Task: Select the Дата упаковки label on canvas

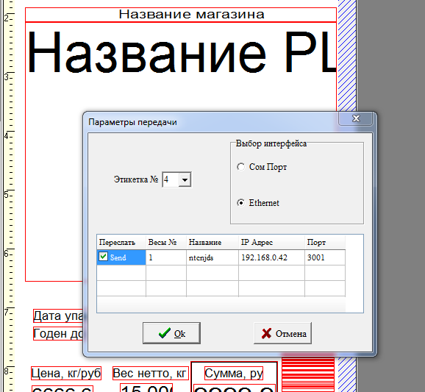Action: [58, 316]
